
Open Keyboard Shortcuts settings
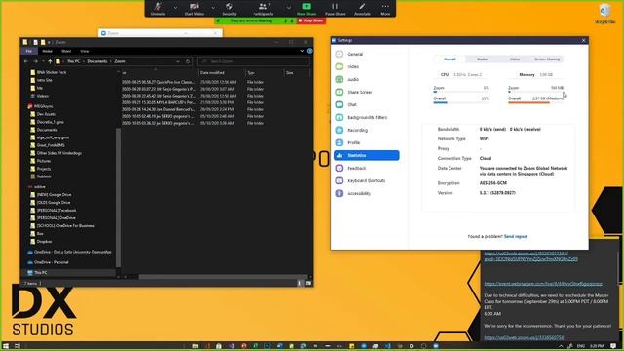coord(367,180)
